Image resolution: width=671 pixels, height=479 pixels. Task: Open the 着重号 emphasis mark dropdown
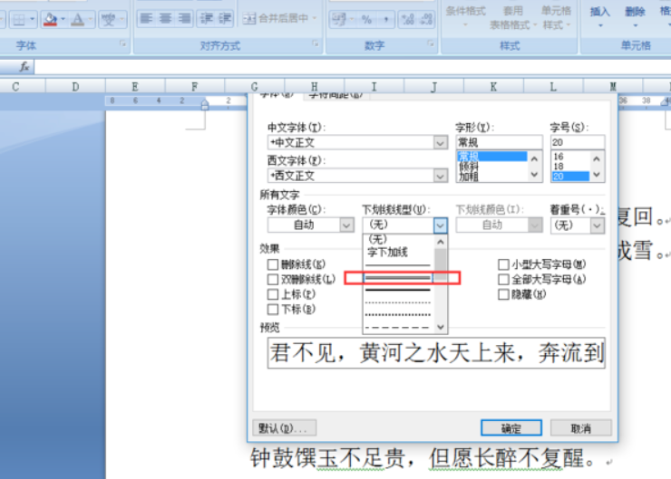pyautogui.click(x=598, y=225)
